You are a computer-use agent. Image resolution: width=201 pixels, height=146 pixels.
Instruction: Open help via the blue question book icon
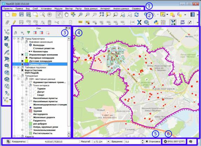(193, 15)
